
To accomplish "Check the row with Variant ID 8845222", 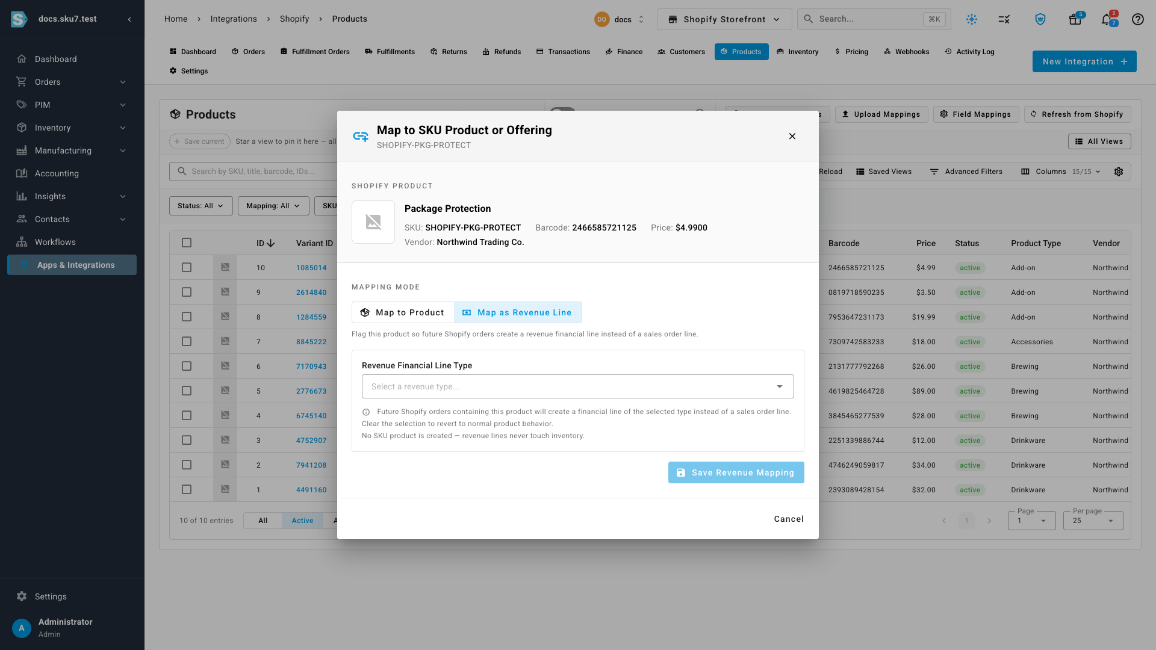I will 187,341.
